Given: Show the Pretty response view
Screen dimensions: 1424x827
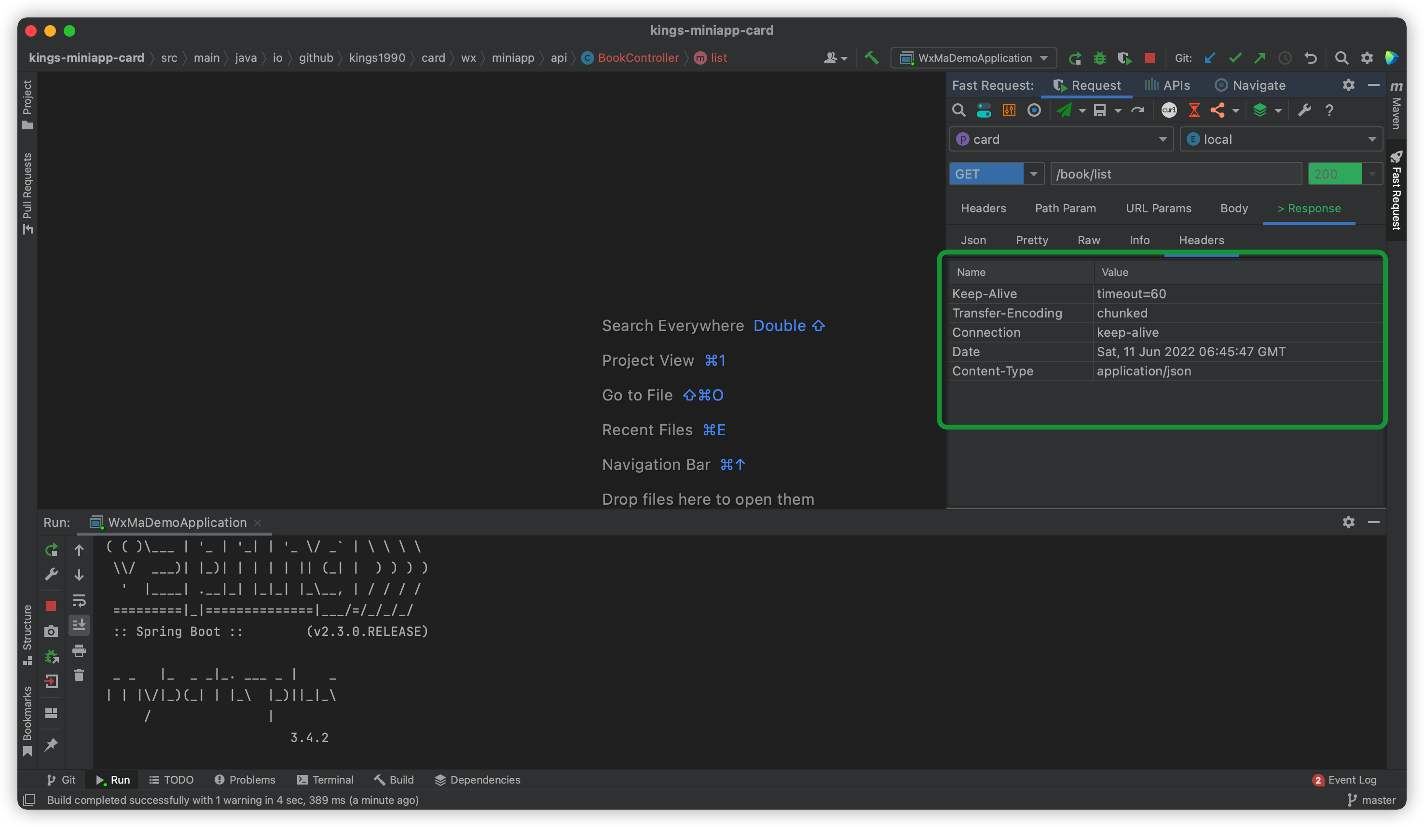Looking at the screenshot, I should coord(1032,240).
